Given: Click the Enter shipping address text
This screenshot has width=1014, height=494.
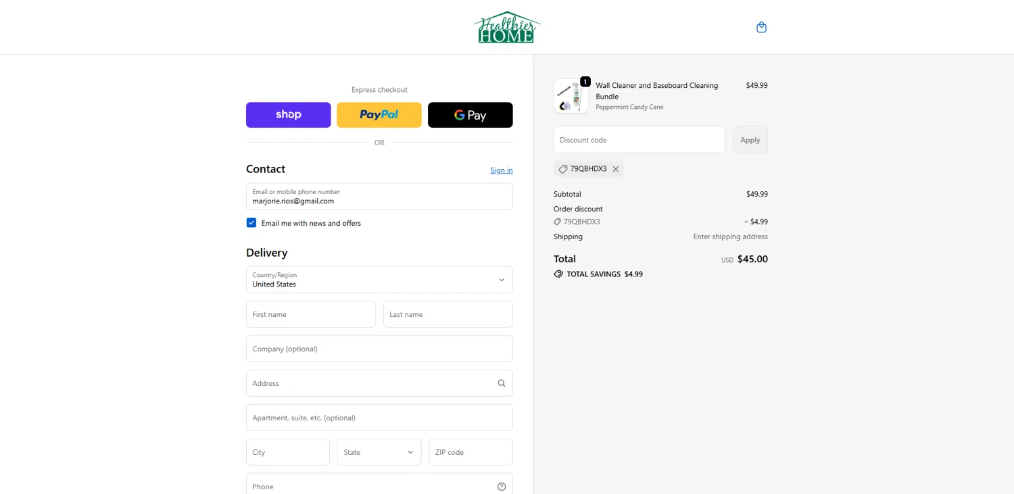Looking at the screenshot, I should [730, 237].
